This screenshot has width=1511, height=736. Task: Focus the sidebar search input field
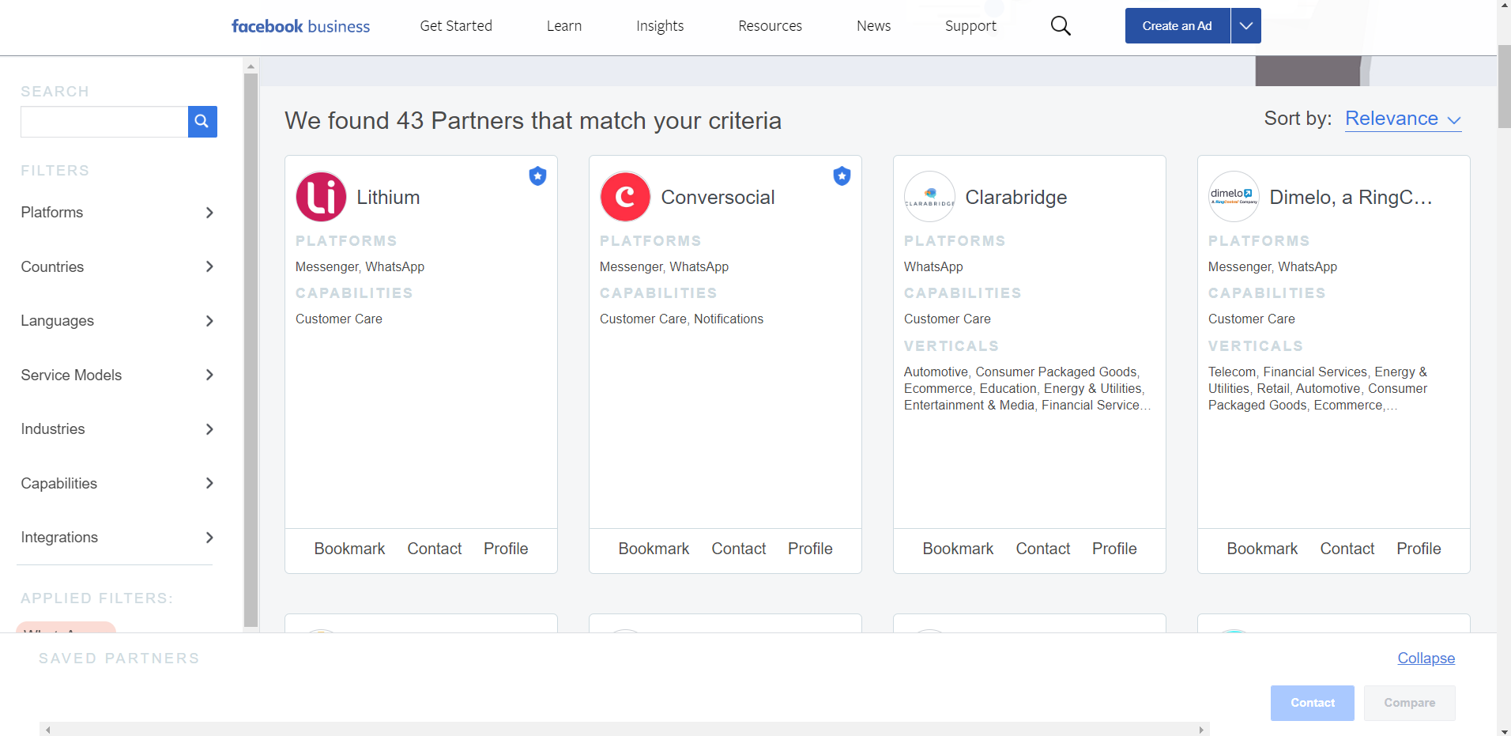coord(104,122)
